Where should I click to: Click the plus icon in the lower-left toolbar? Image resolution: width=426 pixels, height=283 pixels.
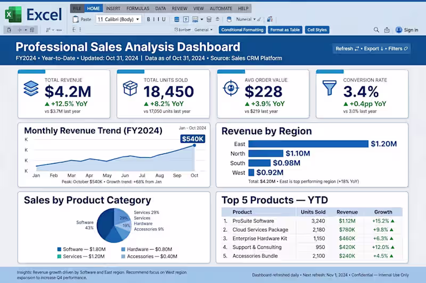click(x=20, y=30)
